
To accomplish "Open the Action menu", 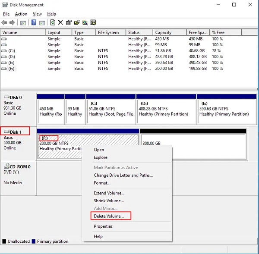I will pos(21,14).
